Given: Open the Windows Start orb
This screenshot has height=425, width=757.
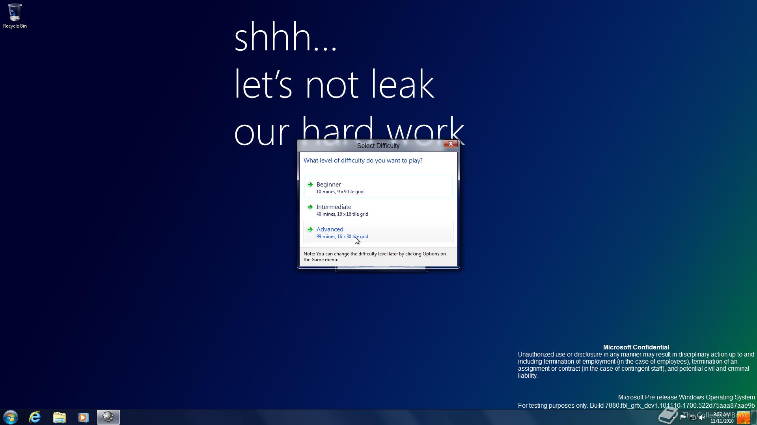Looking at the screenshot, I should tap(11, 417).
